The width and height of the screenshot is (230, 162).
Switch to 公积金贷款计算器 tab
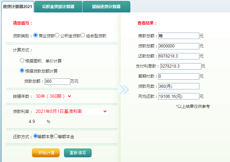coord(58,7)
